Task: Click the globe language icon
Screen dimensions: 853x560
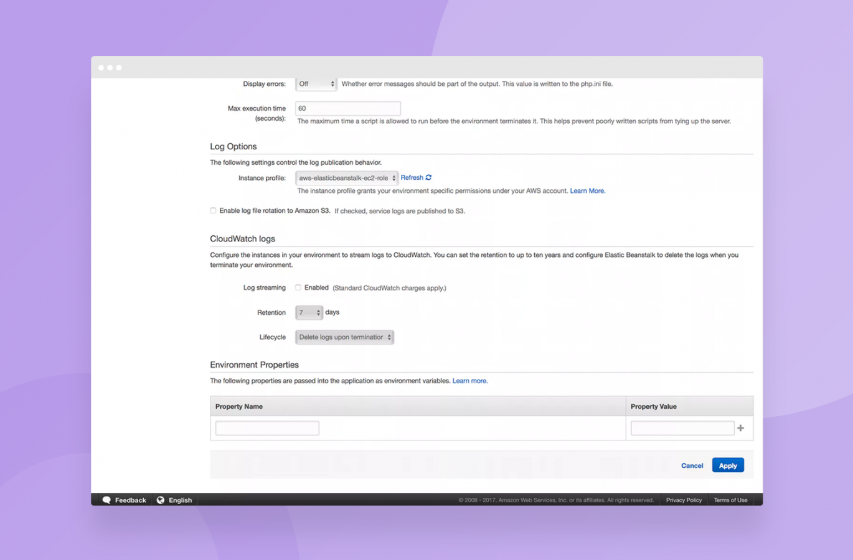Action: 161,500
